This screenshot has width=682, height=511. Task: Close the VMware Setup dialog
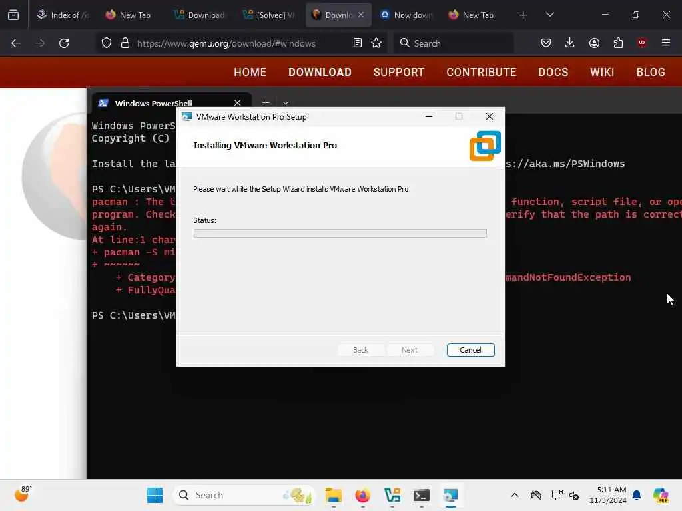(x=490, y=116)
